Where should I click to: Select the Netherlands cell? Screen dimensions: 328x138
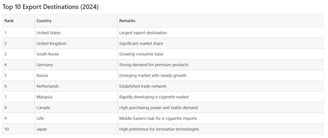47,86
